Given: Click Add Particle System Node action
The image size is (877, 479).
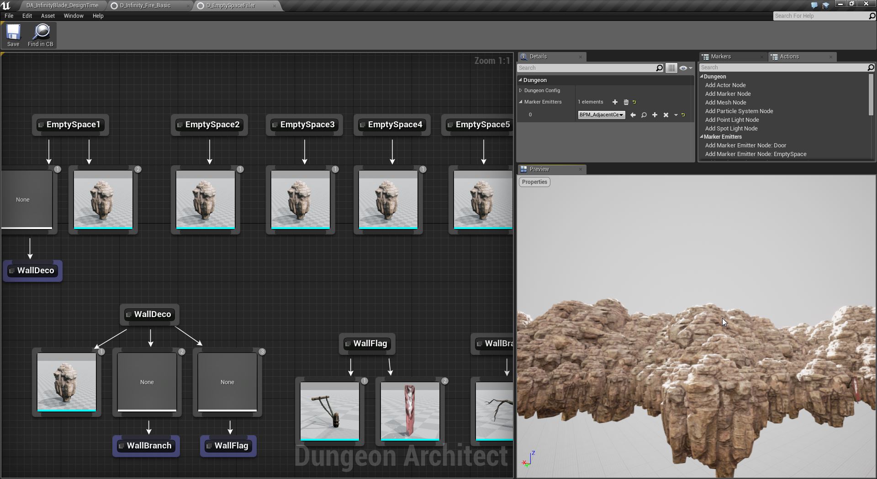Looking at the screenshot, I should [739, 111].
